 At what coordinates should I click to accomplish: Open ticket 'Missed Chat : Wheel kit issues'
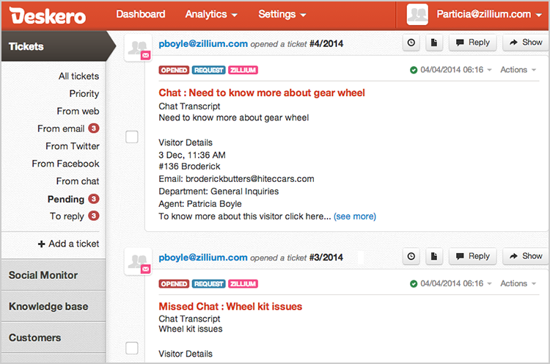230,307
